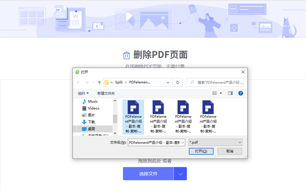Screen dimensions: 306x191
Task: Click the 取消 button
Action: coord(229,151)
